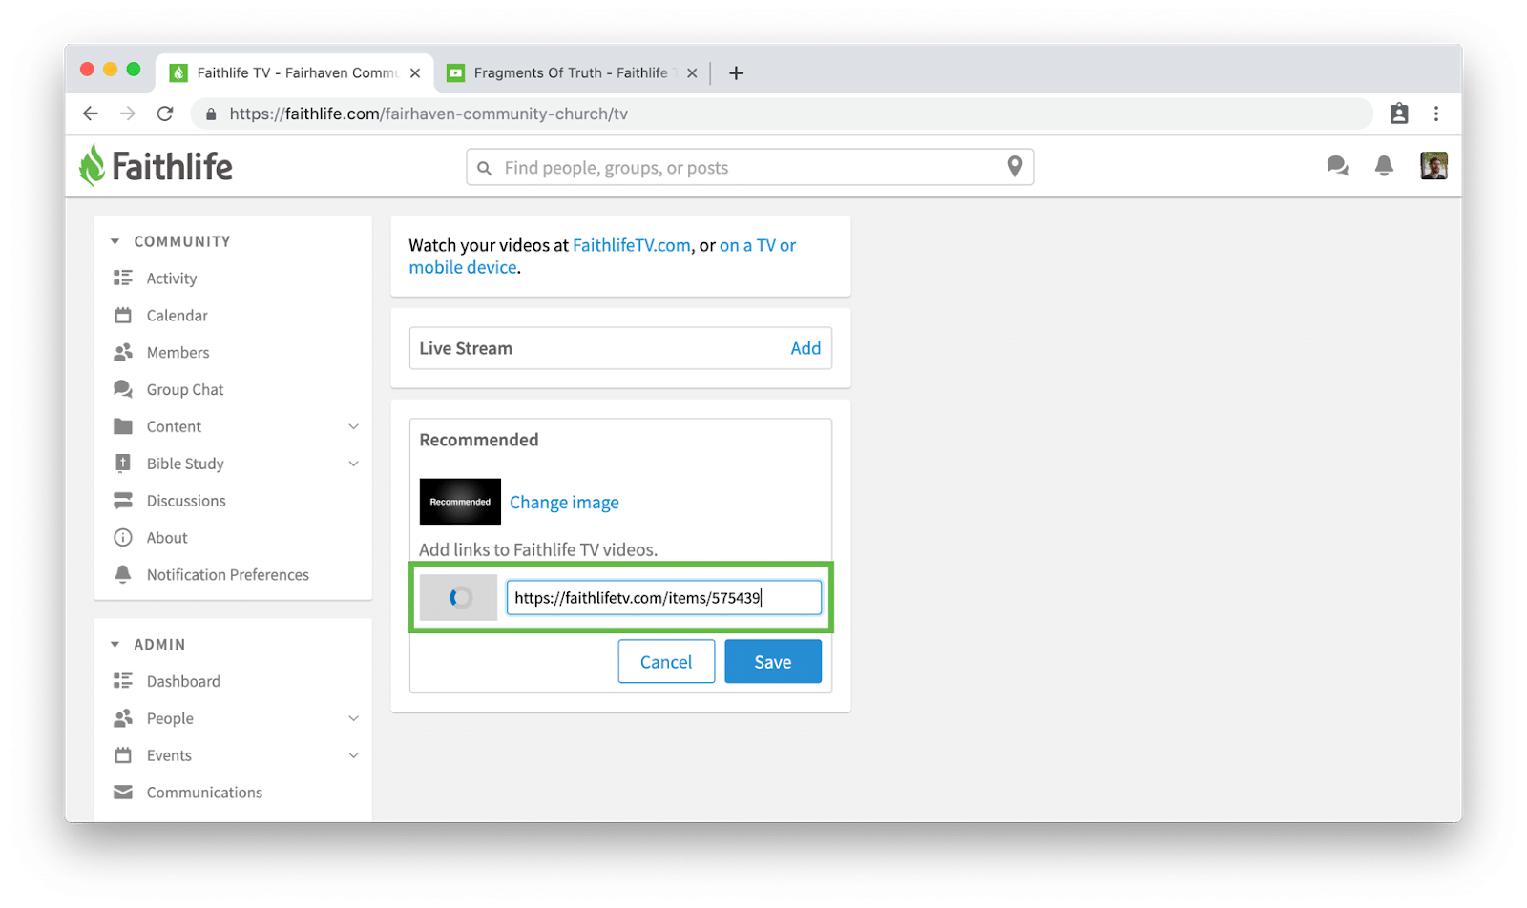Cancel editing the Recommended section
The height and width of the screenshot is (908, 1527).
tap(666, 661)
